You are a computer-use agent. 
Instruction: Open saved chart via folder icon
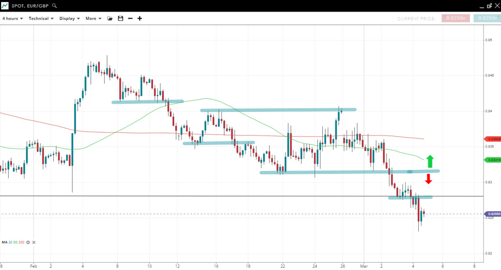[110, 19]
